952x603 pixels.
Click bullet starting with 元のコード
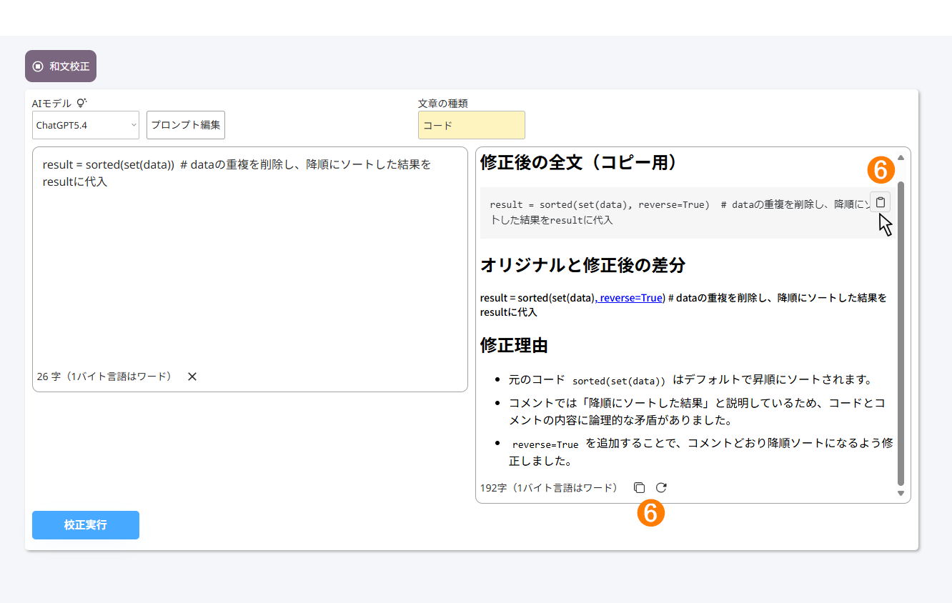coord(690,379)
